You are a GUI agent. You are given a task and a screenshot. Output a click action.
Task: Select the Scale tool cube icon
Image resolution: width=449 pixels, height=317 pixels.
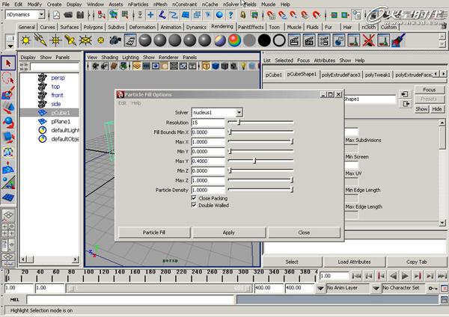8,137
